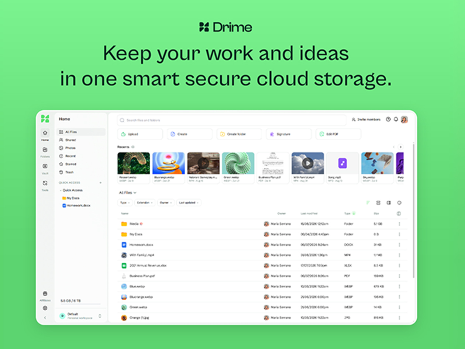Open the Tools section in the left rail
Screen dimensions: 465x349
45,185
